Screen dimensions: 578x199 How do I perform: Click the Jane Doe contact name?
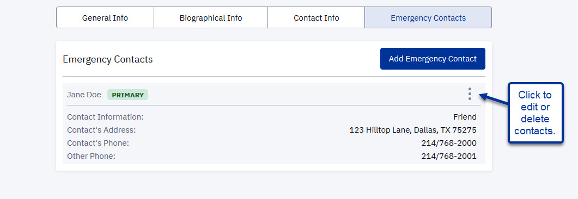point(84,95)
